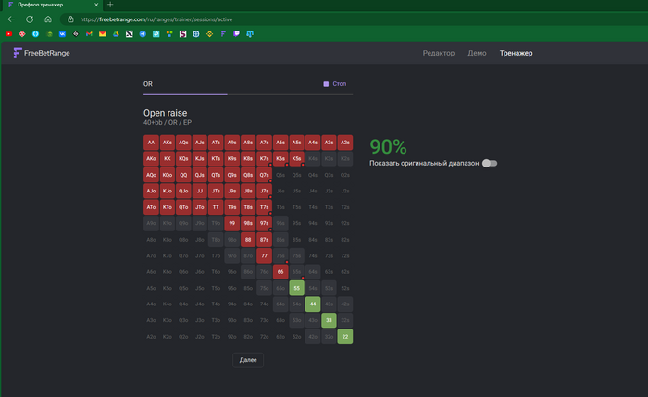View site security lock info
The image size is (648, 397).
tap(70, 19)
